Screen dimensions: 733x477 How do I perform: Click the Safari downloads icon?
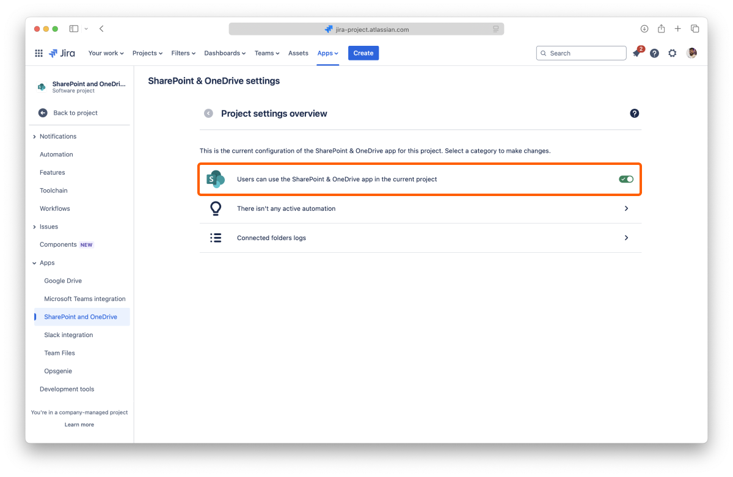point(644,29)
